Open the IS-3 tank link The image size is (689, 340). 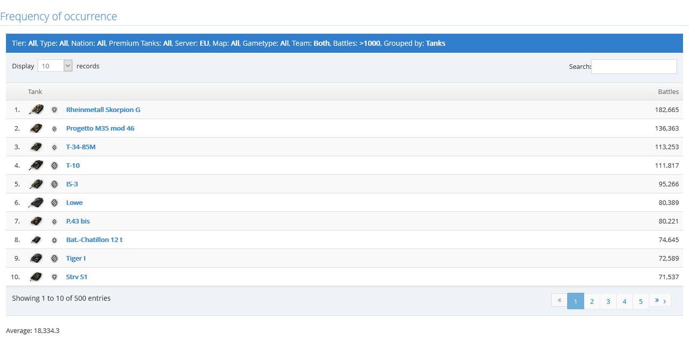pos(73,184)
